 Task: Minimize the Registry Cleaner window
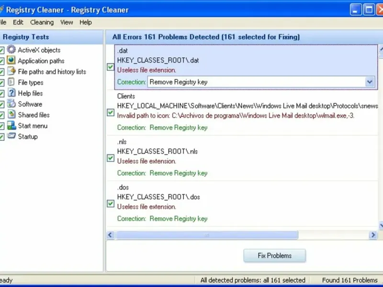tap(355, 10)
